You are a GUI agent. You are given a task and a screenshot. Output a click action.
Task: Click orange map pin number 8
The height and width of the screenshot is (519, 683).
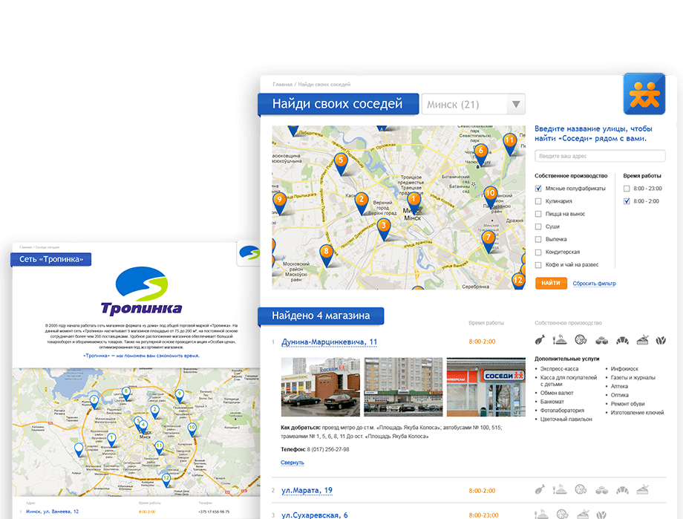tap(326, 255)
